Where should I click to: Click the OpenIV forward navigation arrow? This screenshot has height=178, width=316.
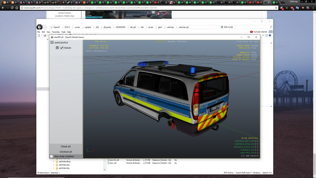[45, 27]
